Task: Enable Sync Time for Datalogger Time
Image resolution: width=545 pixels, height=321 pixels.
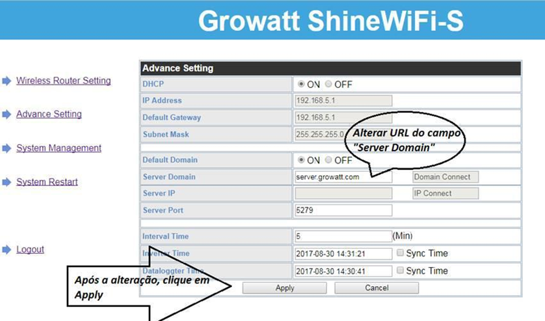Action: click(400, 270)
